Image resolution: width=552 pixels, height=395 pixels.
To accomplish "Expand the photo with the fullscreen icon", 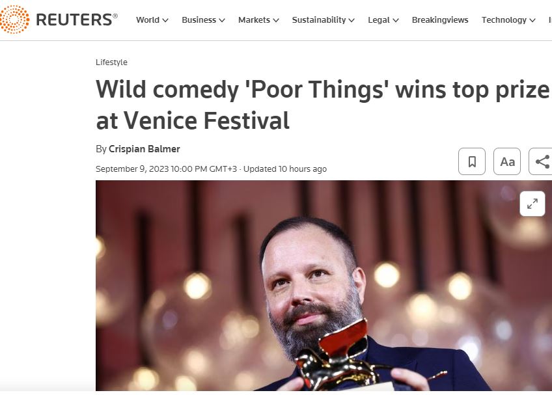I will pos(532,204).
